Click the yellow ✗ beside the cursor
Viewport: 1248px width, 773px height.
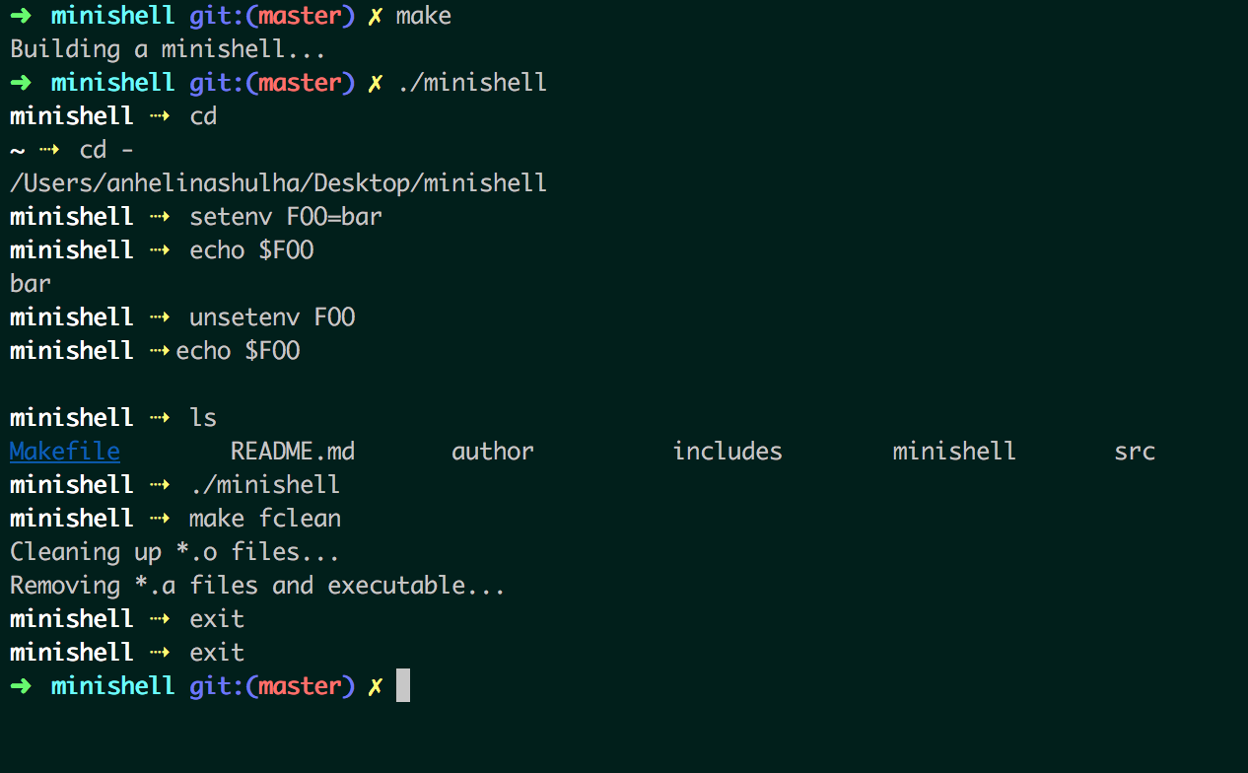375,686
